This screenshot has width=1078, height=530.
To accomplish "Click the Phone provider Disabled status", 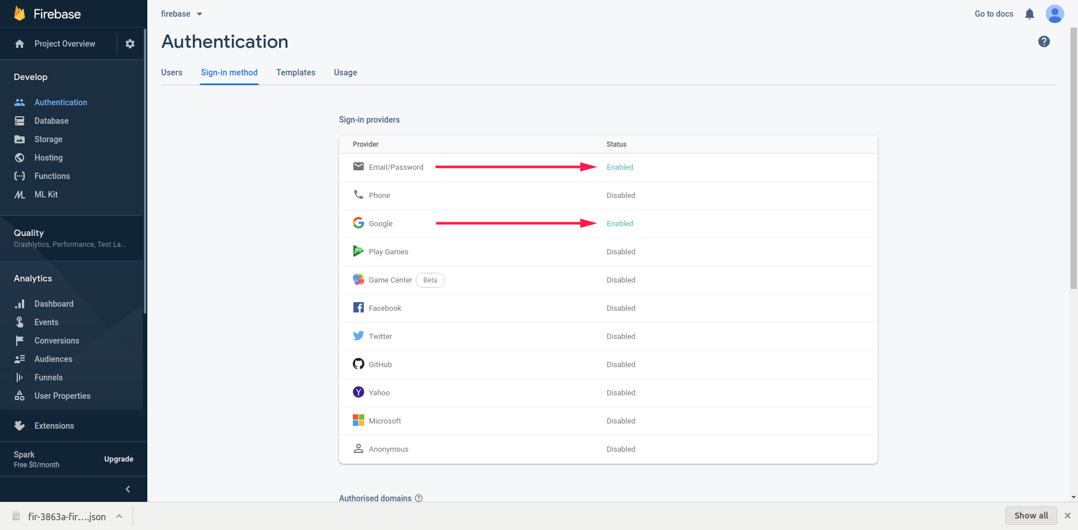I will tap(620, 196).
